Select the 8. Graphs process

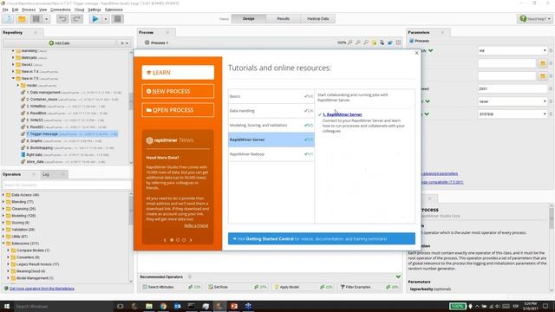[34, 140]
